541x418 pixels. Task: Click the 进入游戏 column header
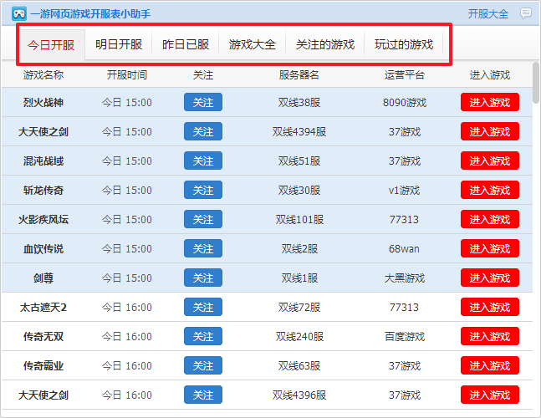(x=490, y=75)
